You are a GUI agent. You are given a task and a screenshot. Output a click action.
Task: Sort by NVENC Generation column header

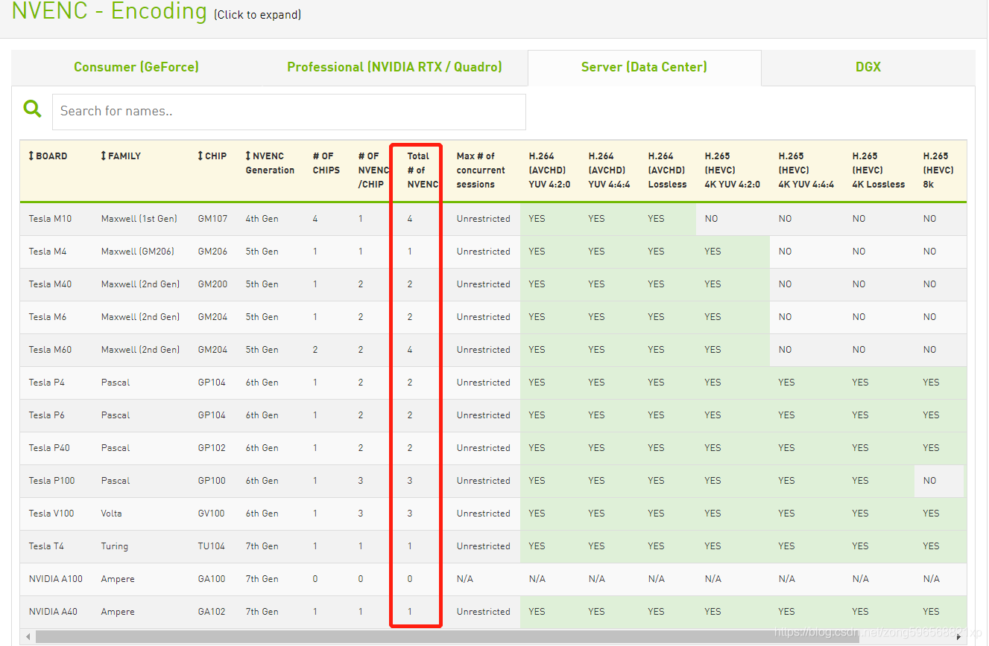(270, 163)
